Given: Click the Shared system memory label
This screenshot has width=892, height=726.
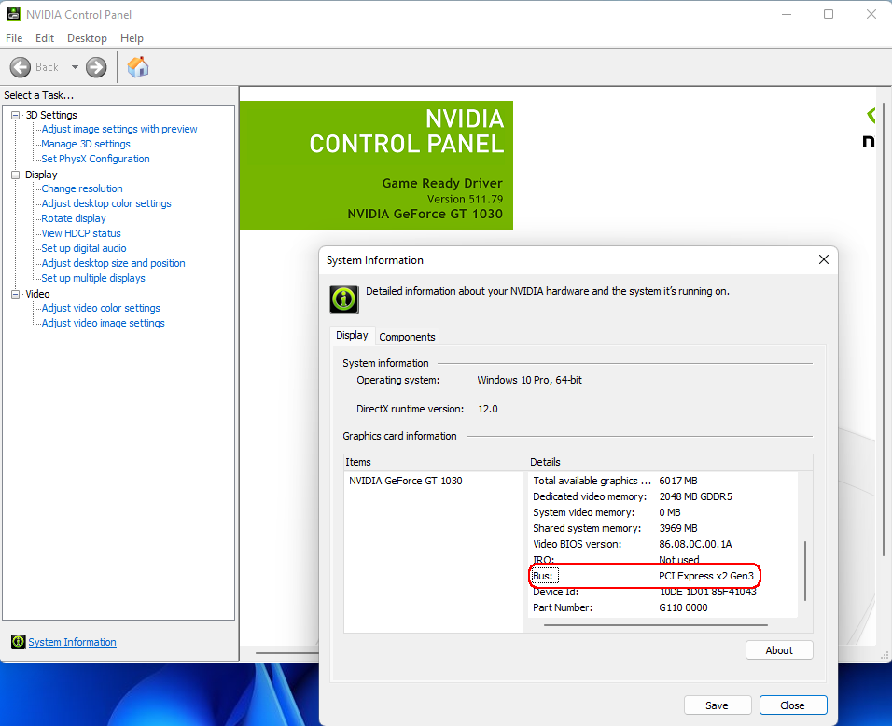Looking at the screenshot, I should 587,528.
